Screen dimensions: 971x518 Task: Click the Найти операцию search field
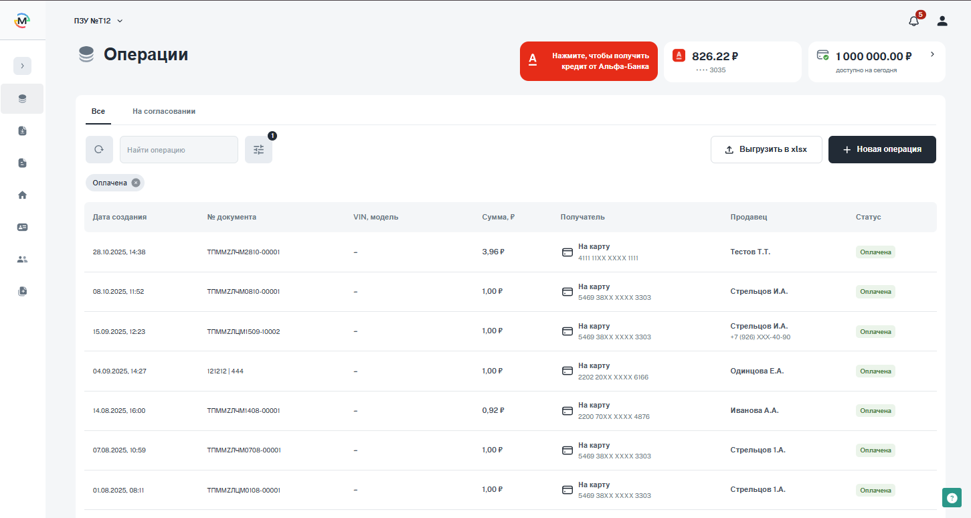tap(179, 150)
